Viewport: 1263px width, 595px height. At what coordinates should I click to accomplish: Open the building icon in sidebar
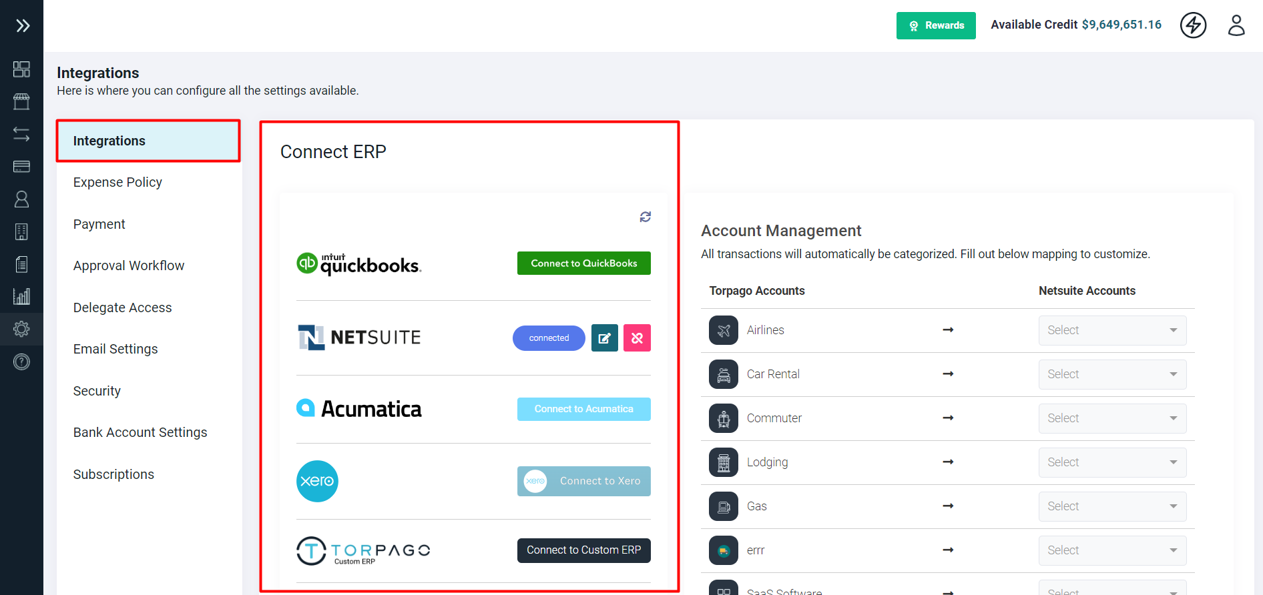(21, 231)
